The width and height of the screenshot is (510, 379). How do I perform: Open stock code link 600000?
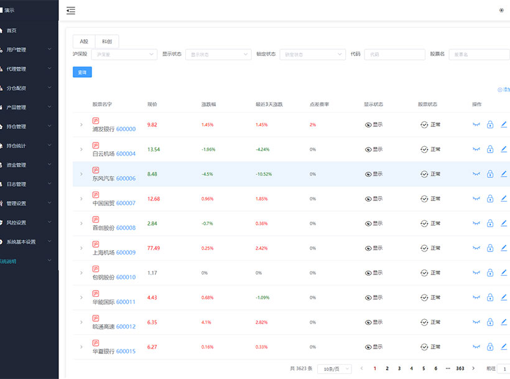point(126,129)
